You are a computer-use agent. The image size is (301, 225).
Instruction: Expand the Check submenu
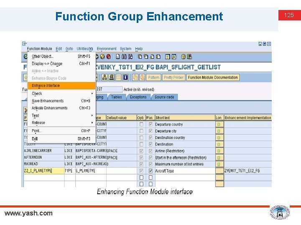(61, 94)
